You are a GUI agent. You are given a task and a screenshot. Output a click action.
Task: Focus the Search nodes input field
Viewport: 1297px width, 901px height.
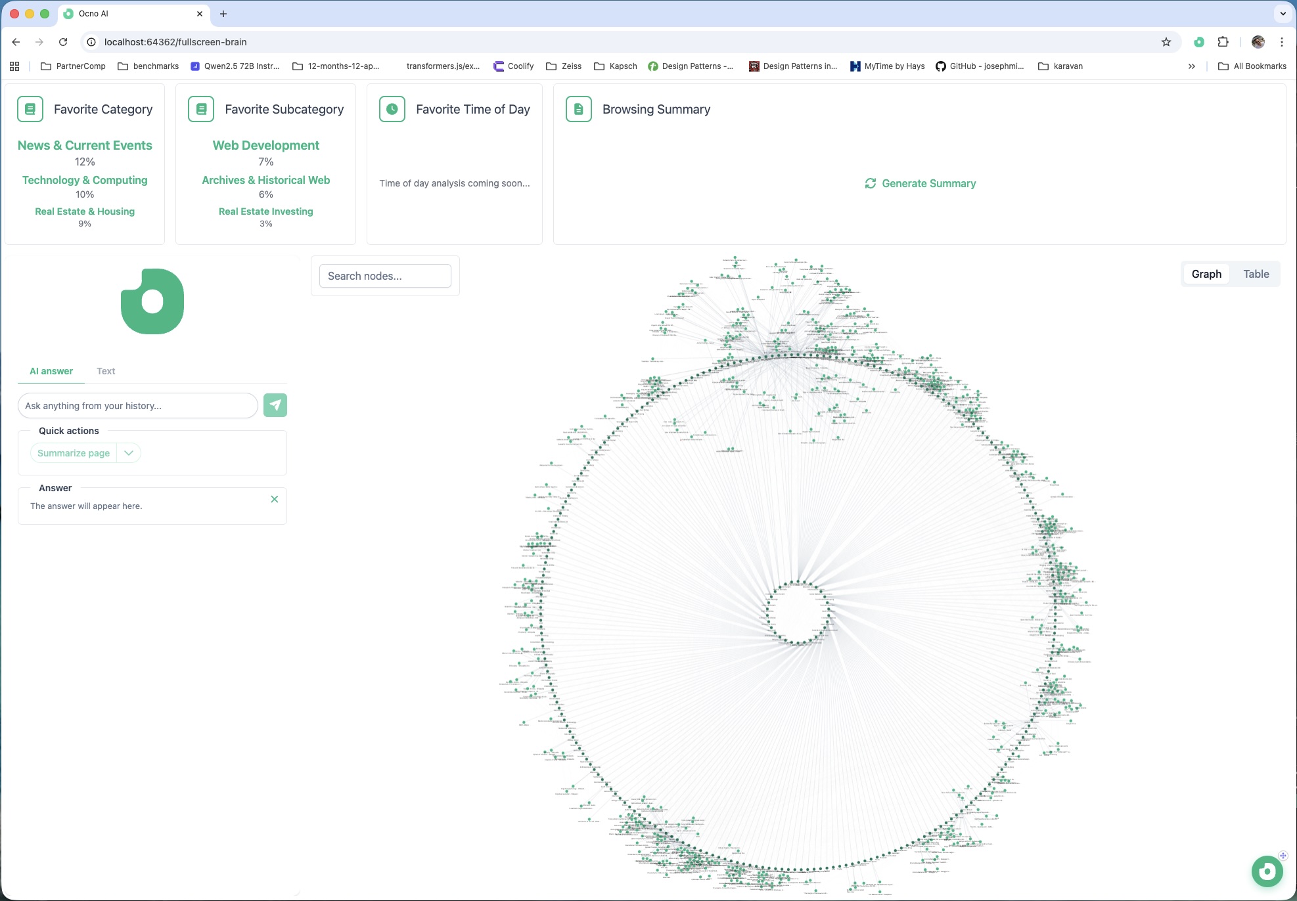pos(385,276)
